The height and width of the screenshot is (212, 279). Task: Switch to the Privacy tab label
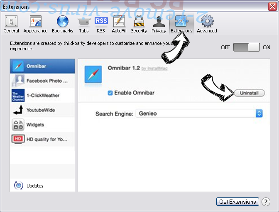click(159, 31)
